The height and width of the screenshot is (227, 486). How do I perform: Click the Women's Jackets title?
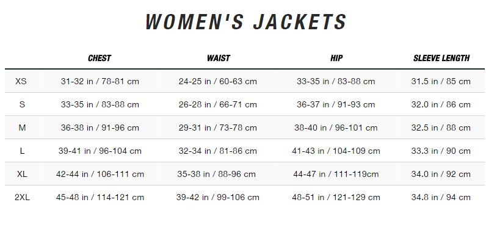[x=246, y=22]
